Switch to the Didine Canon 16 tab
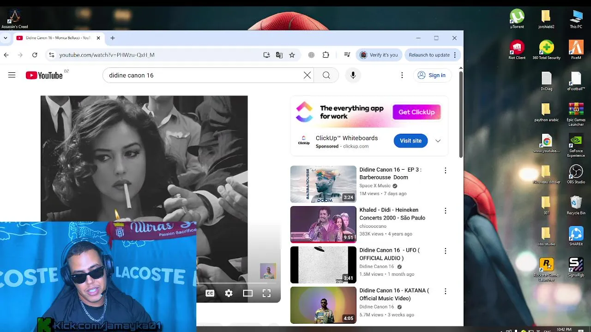 58,38
